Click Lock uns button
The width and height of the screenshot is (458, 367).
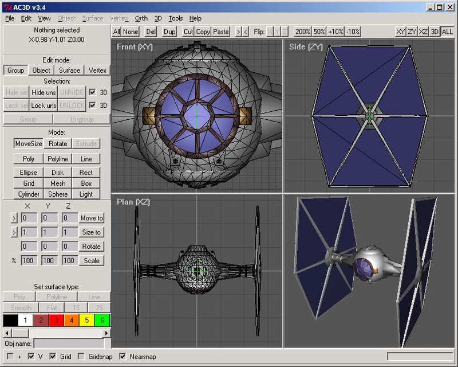click(x=44, y=106)
